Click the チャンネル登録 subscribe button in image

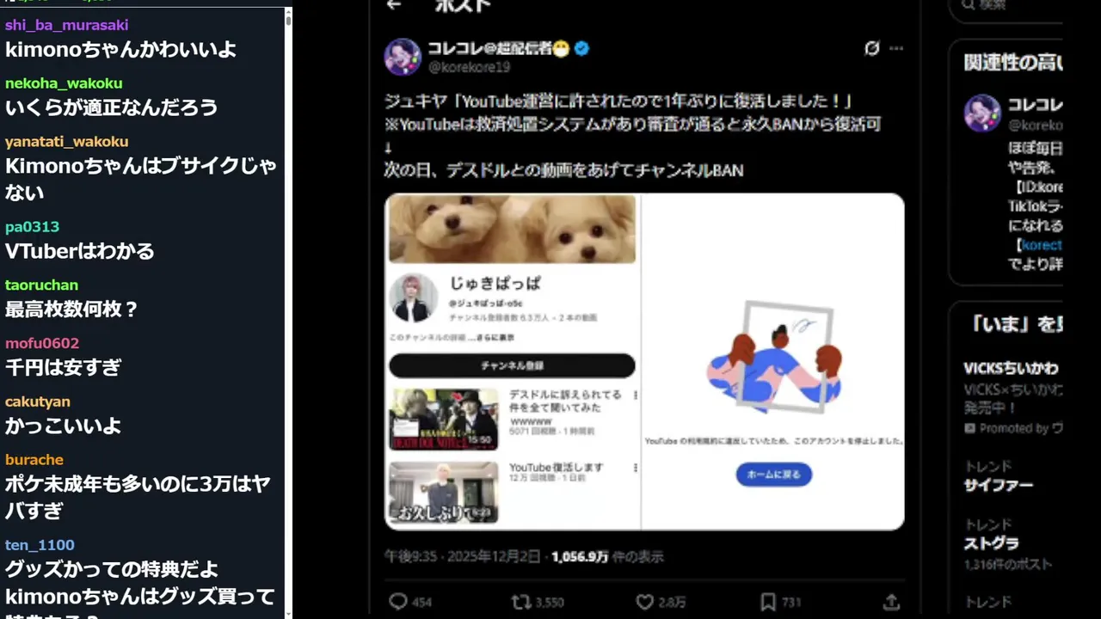(x=512, y=365)
